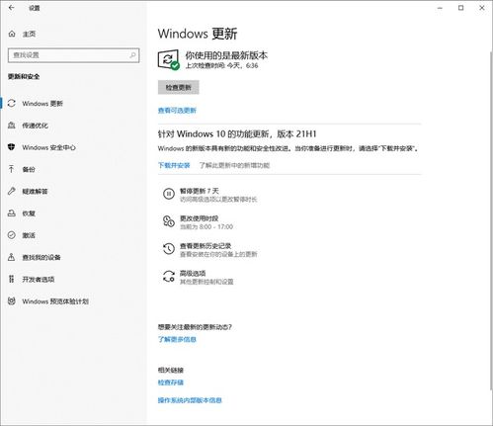Open the pause updates 7 days icon
This screenshot has width=493, height=426.
pos(169,194)
